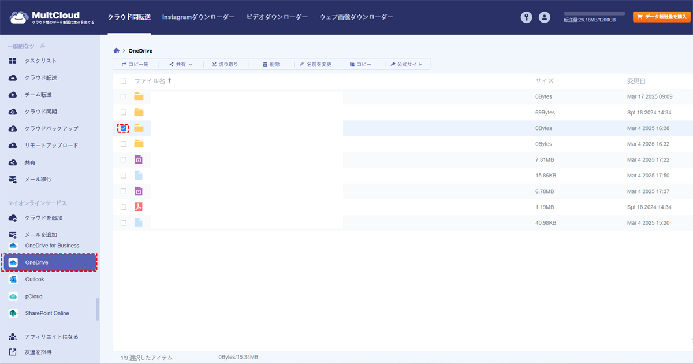Screen dimensions: 693x364
Task: Click the transfer quota progress bar
Action: [594, 13]
